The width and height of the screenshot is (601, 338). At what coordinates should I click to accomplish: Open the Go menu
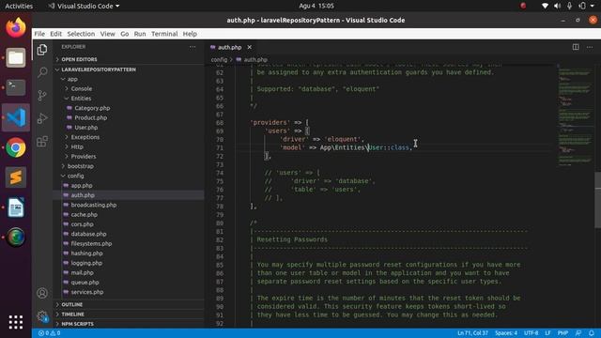coord(125,34)
